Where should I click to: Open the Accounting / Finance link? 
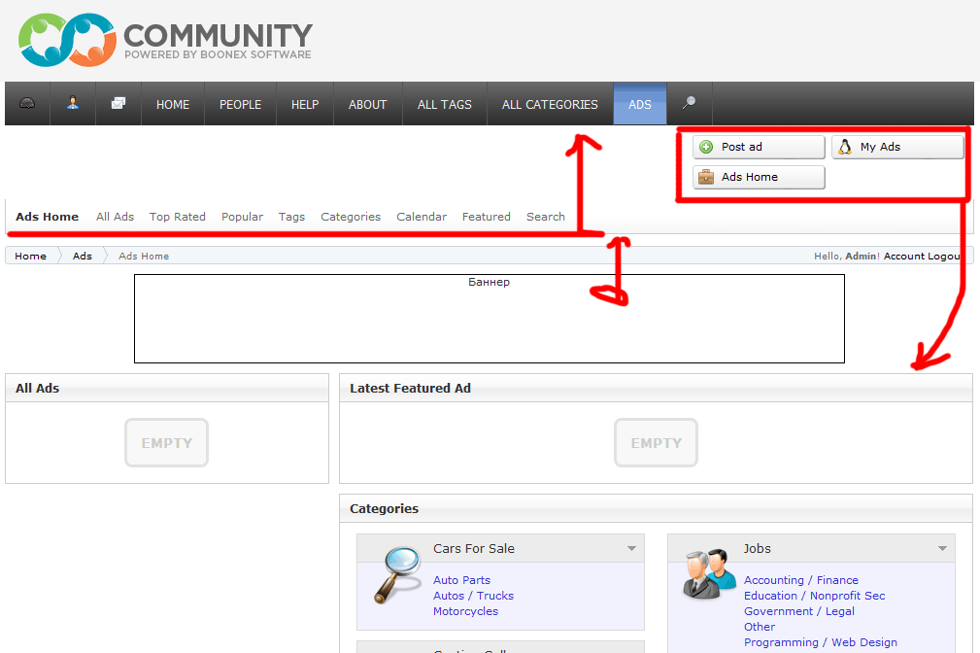[800, 580]
